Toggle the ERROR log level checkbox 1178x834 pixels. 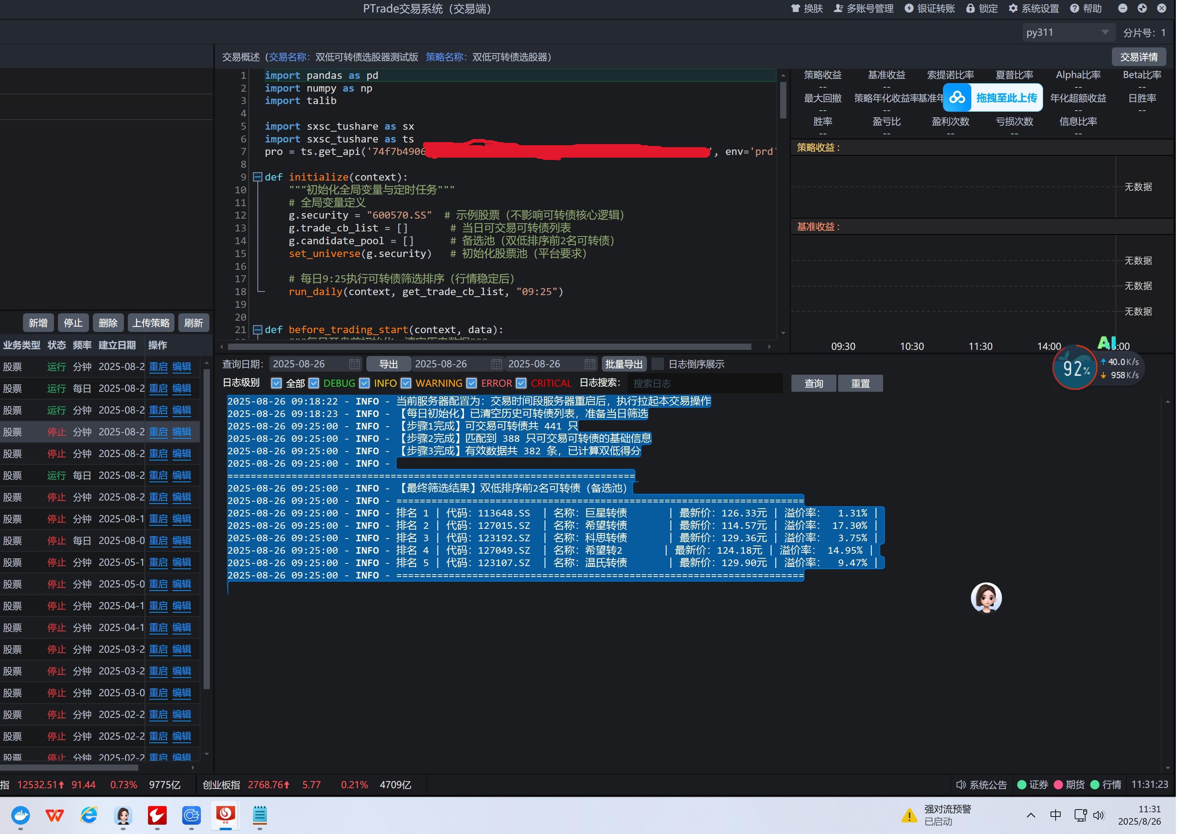coord(472,383)
